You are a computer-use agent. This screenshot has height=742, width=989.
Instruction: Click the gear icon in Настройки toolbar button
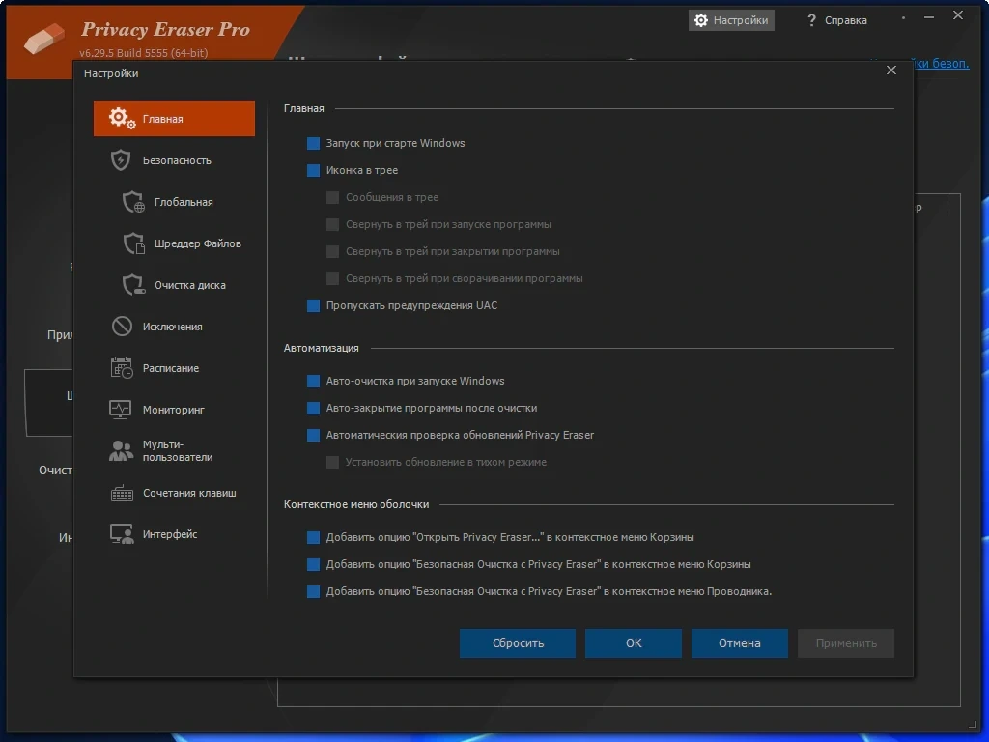701,20
